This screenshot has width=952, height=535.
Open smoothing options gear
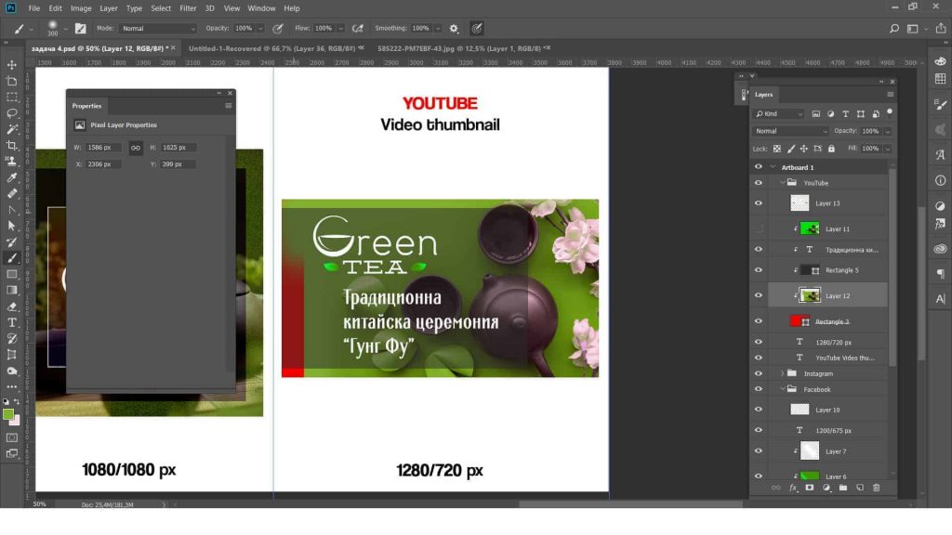coord(454,29)
